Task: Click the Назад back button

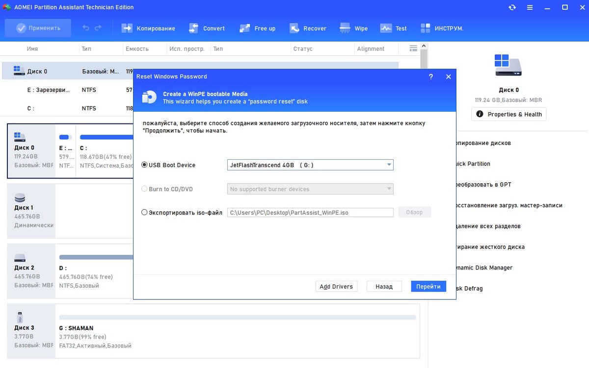Action: (384, 286)
